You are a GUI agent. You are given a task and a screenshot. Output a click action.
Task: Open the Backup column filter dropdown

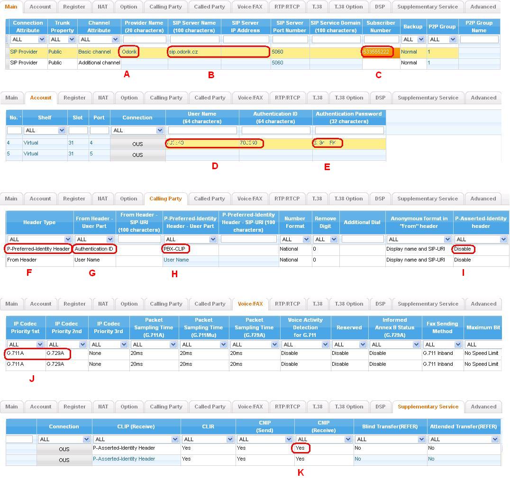413,39
